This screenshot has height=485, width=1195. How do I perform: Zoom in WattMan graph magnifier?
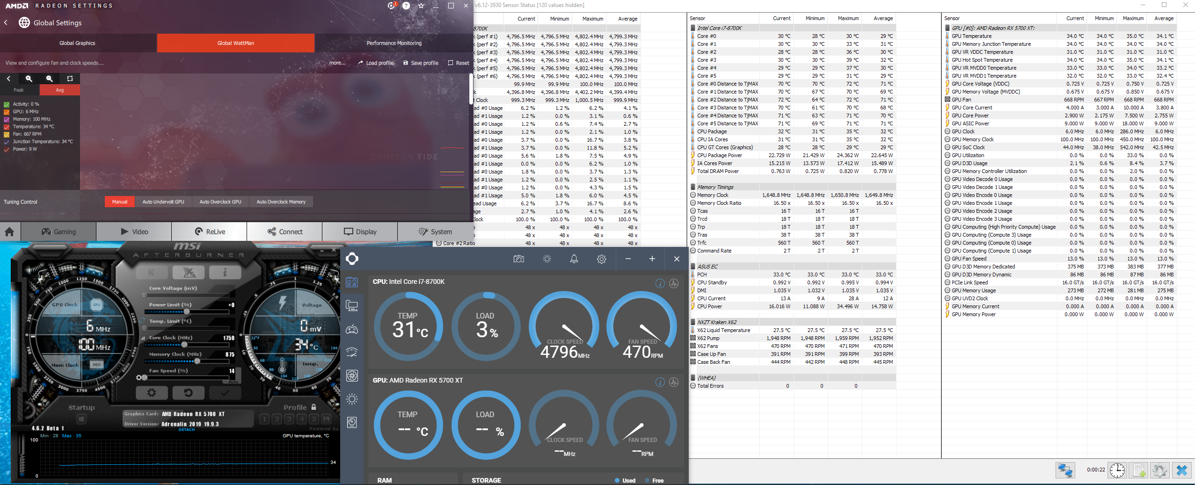click(x=29, y=79)
